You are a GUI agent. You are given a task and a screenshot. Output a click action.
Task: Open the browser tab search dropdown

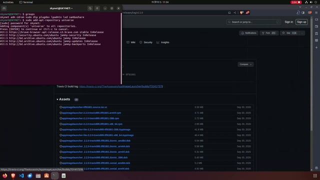pyautogui.click(x=300, y=7)
